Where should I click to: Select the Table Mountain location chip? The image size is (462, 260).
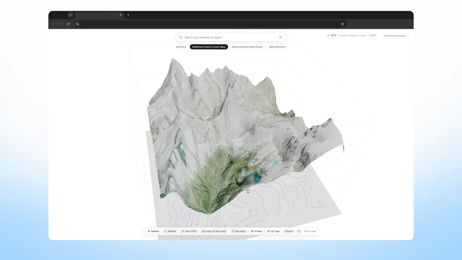pos(277,47)
